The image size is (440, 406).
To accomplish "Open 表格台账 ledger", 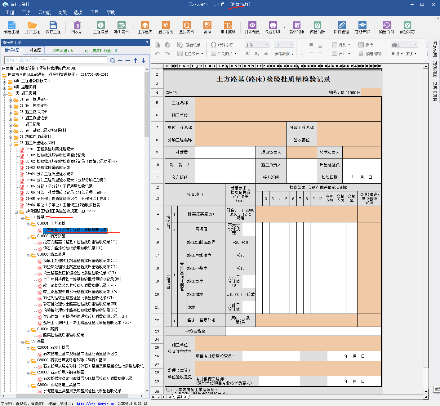I will 296,27.
